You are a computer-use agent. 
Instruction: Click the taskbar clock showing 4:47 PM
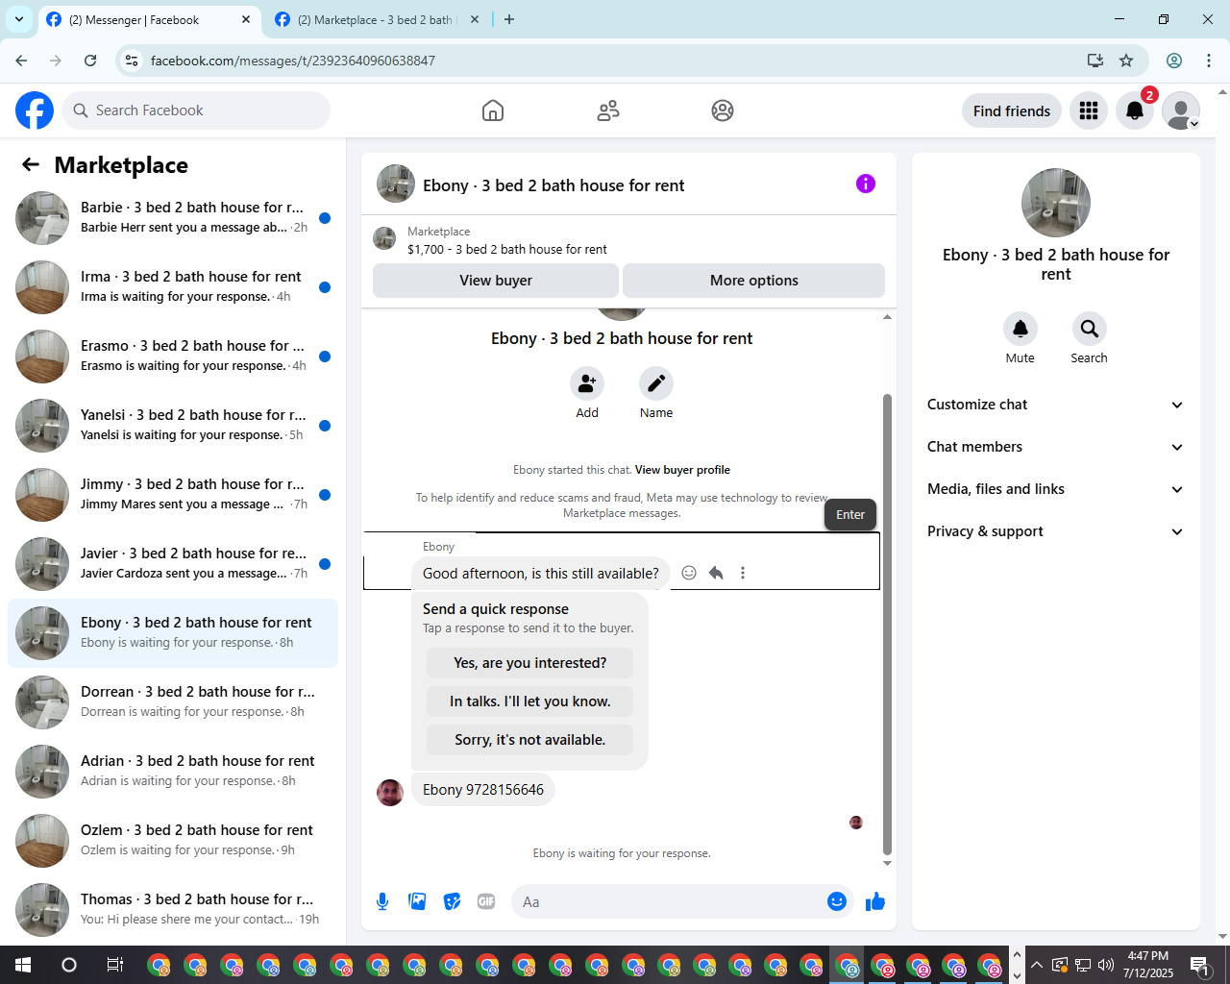pyautogui.click(x=1148, y=965)
